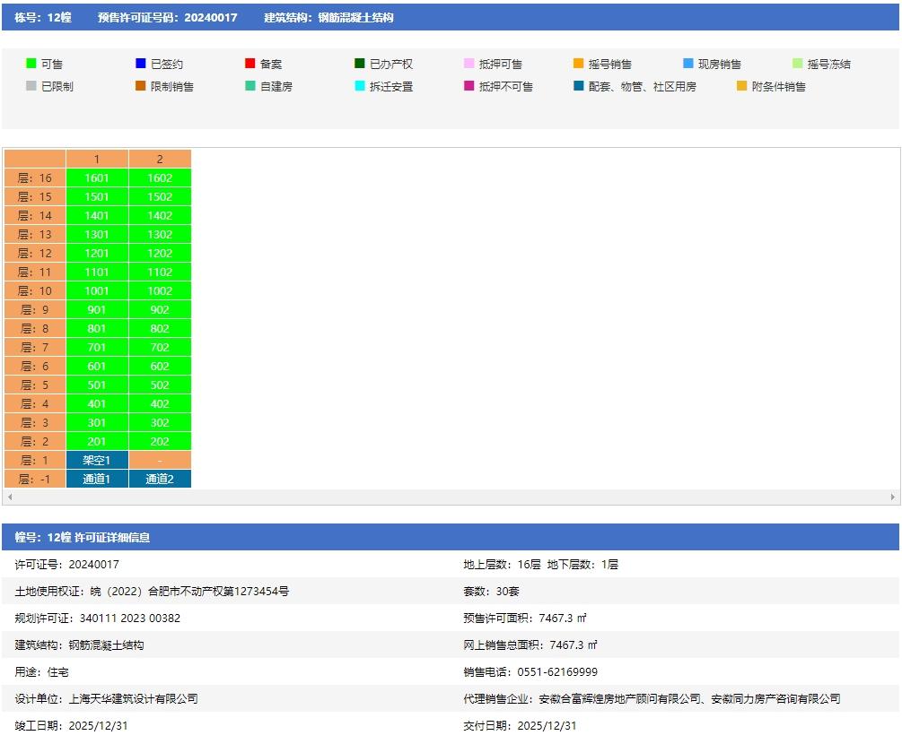View unit 801 info

pos(97,329)
